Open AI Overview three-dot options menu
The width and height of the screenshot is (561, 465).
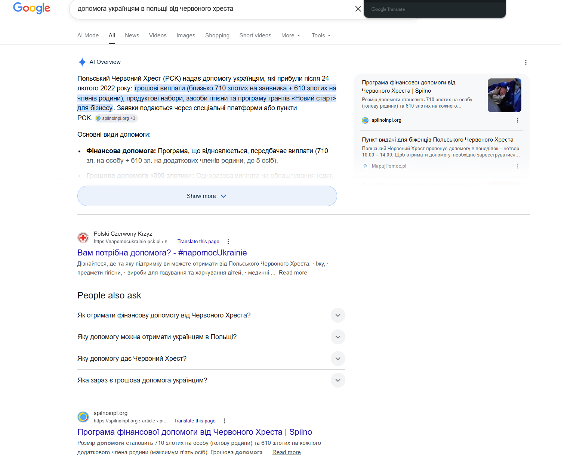[x=525, y=62]
